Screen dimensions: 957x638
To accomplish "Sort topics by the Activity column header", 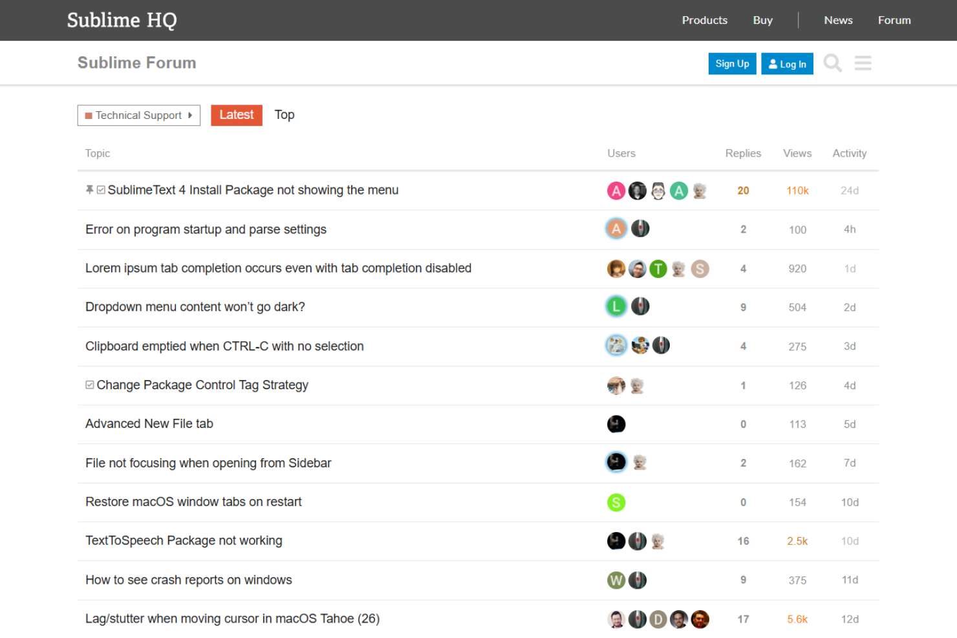I will (850, 153).
